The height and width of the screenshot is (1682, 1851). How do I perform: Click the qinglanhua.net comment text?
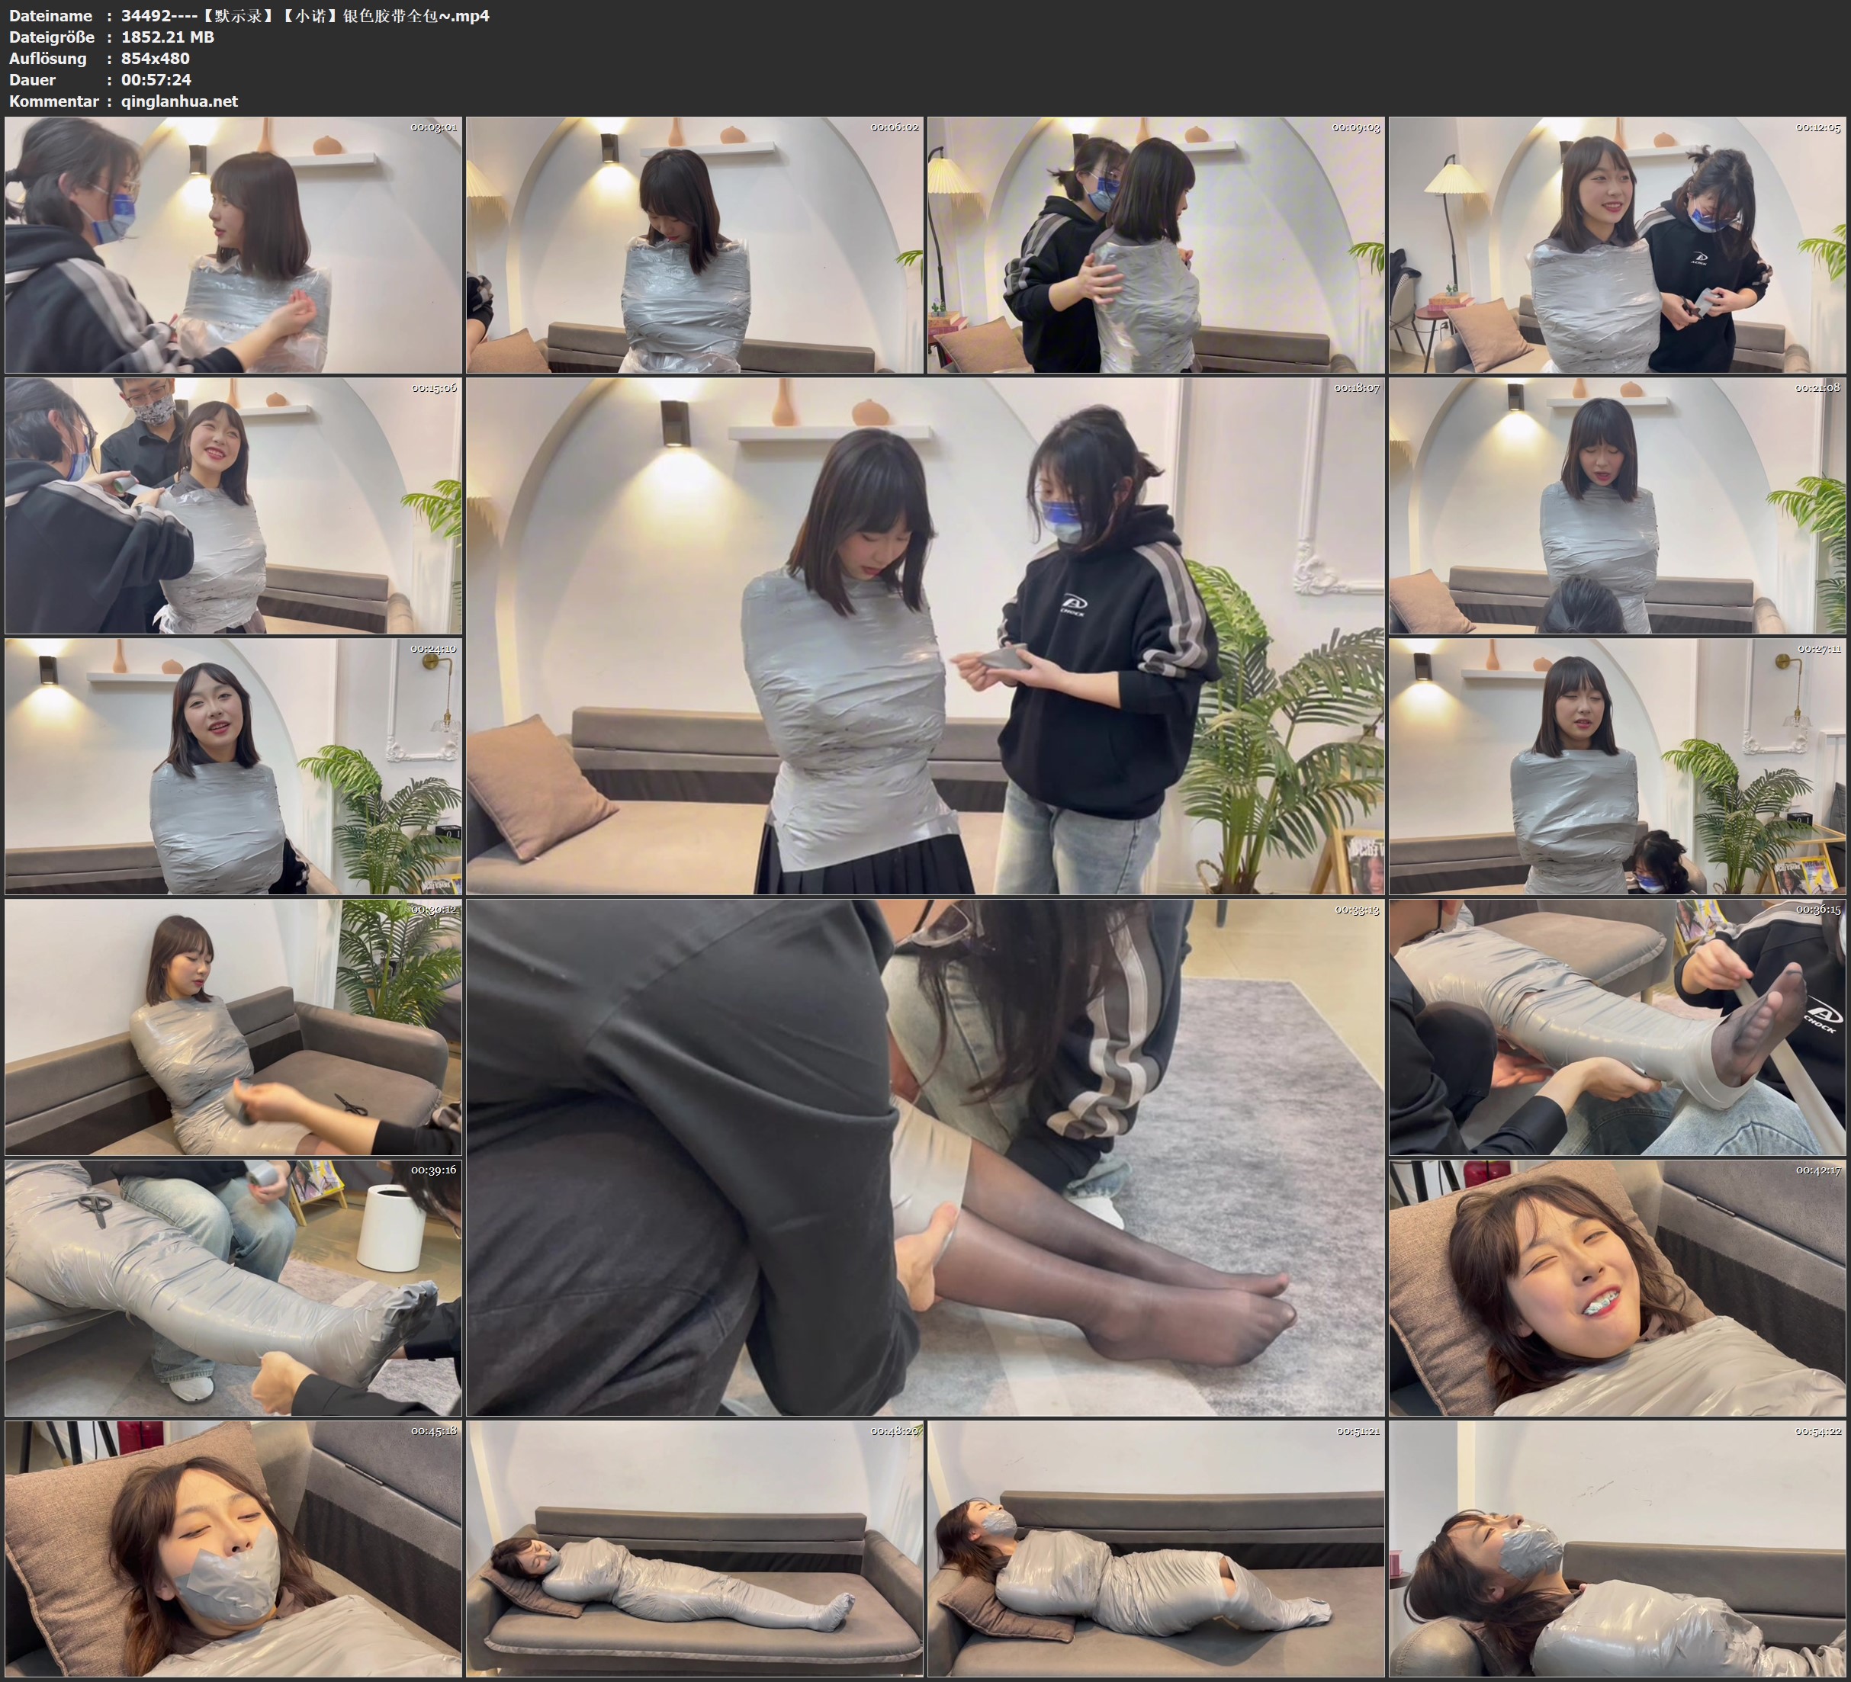point(179,101)
